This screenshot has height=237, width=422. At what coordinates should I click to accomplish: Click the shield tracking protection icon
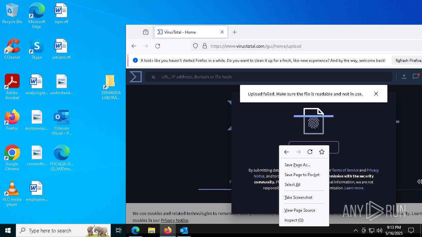196,46
